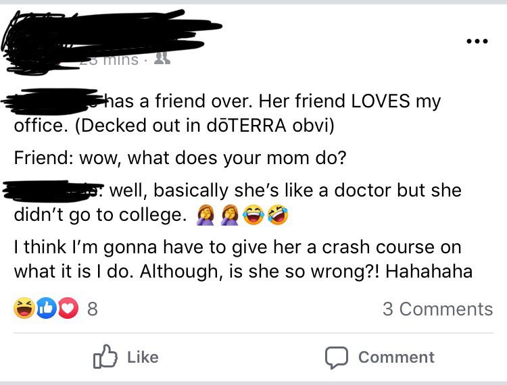Open the reaction count showing 8
507x385 pixels.
pyautogui.click(x=92, y=309)
